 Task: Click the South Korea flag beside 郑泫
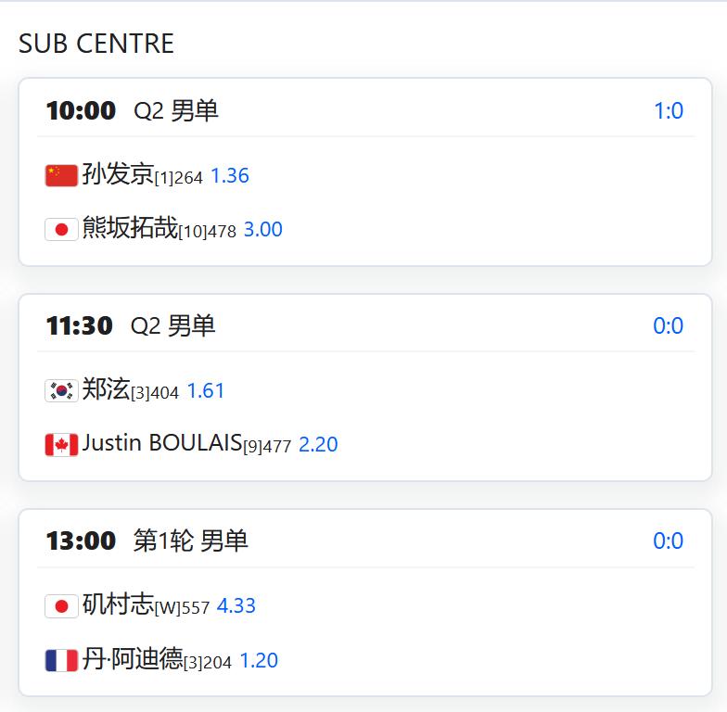click(x=61, y=390)
